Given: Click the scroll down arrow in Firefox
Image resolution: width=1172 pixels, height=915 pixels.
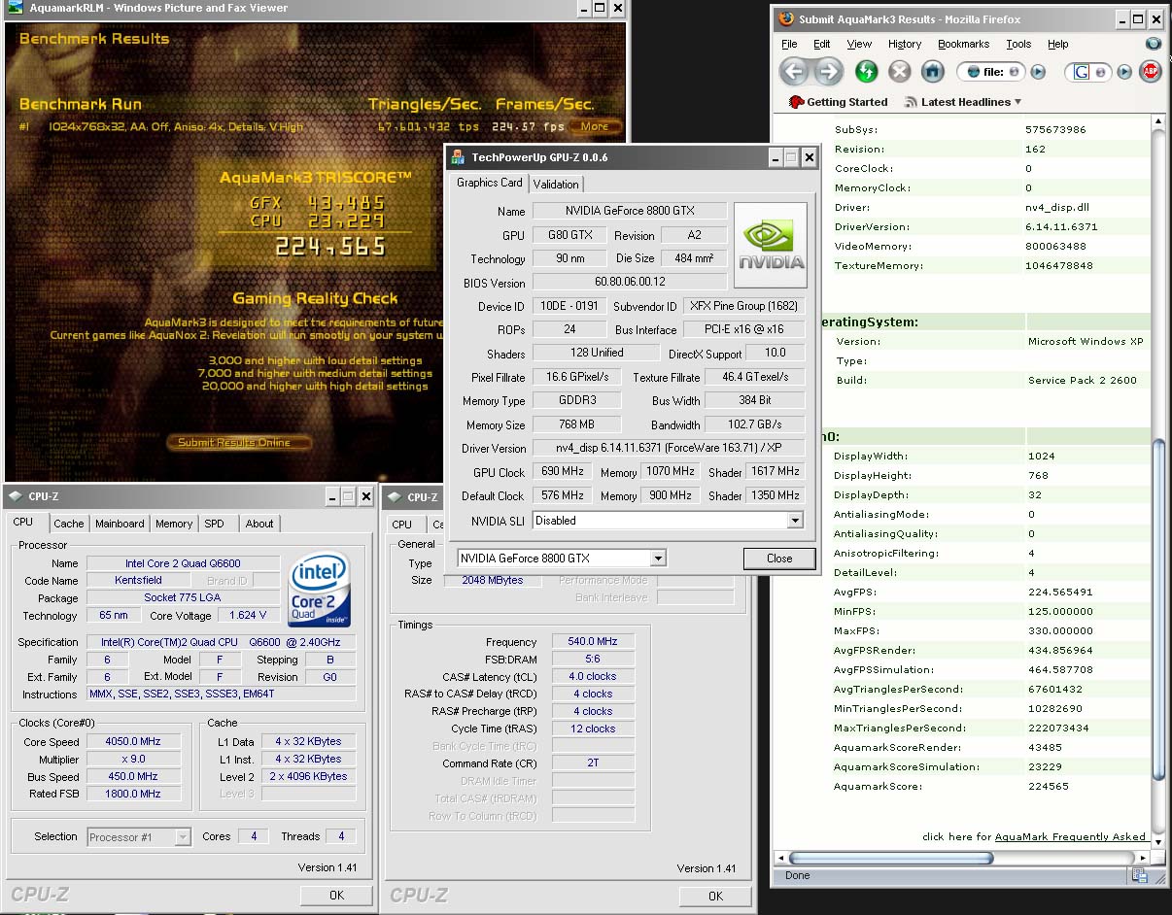Looking at the screenshot, I should pyautogui.click(x=1157, y=843).
